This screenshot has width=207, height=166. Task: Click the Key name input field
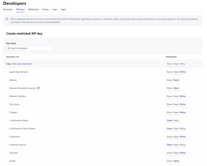(30, 48)
